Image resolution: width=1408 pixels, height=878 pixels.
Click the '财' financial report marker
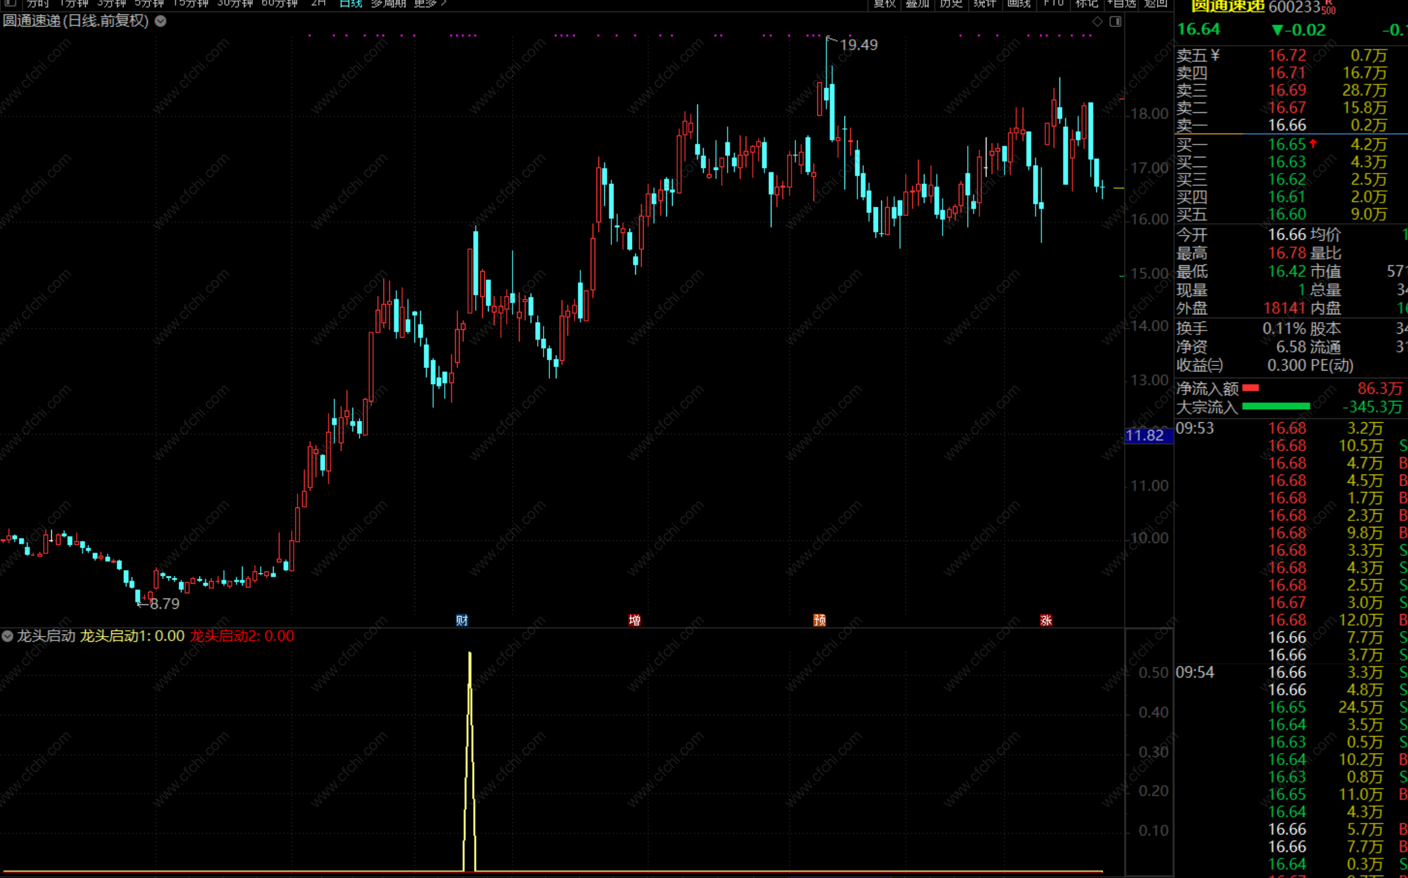462,620
